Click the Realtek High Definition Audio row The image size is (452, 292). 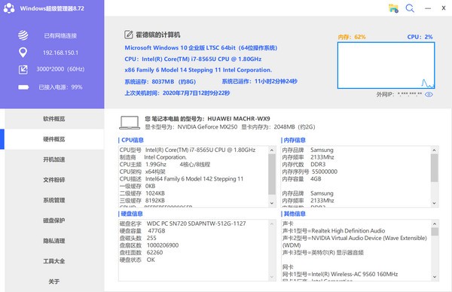[334, 230]
